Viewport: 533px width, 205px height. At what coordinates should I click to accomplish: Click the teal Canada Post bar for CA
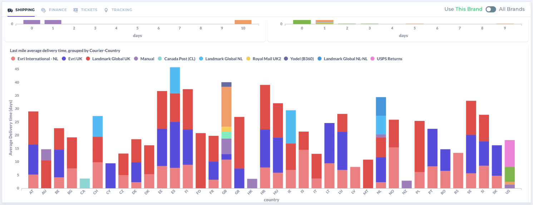(85, 183)
